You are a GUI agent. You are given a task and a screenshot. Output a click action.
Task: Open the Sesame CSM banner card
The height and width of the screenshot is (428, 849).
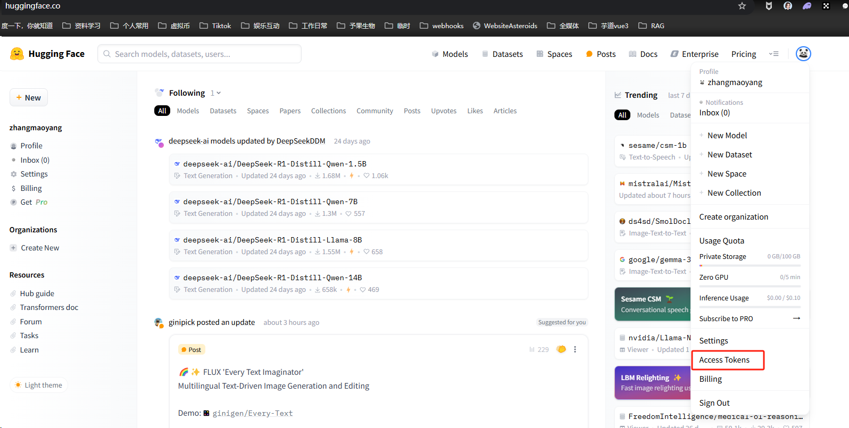point(653,304)
